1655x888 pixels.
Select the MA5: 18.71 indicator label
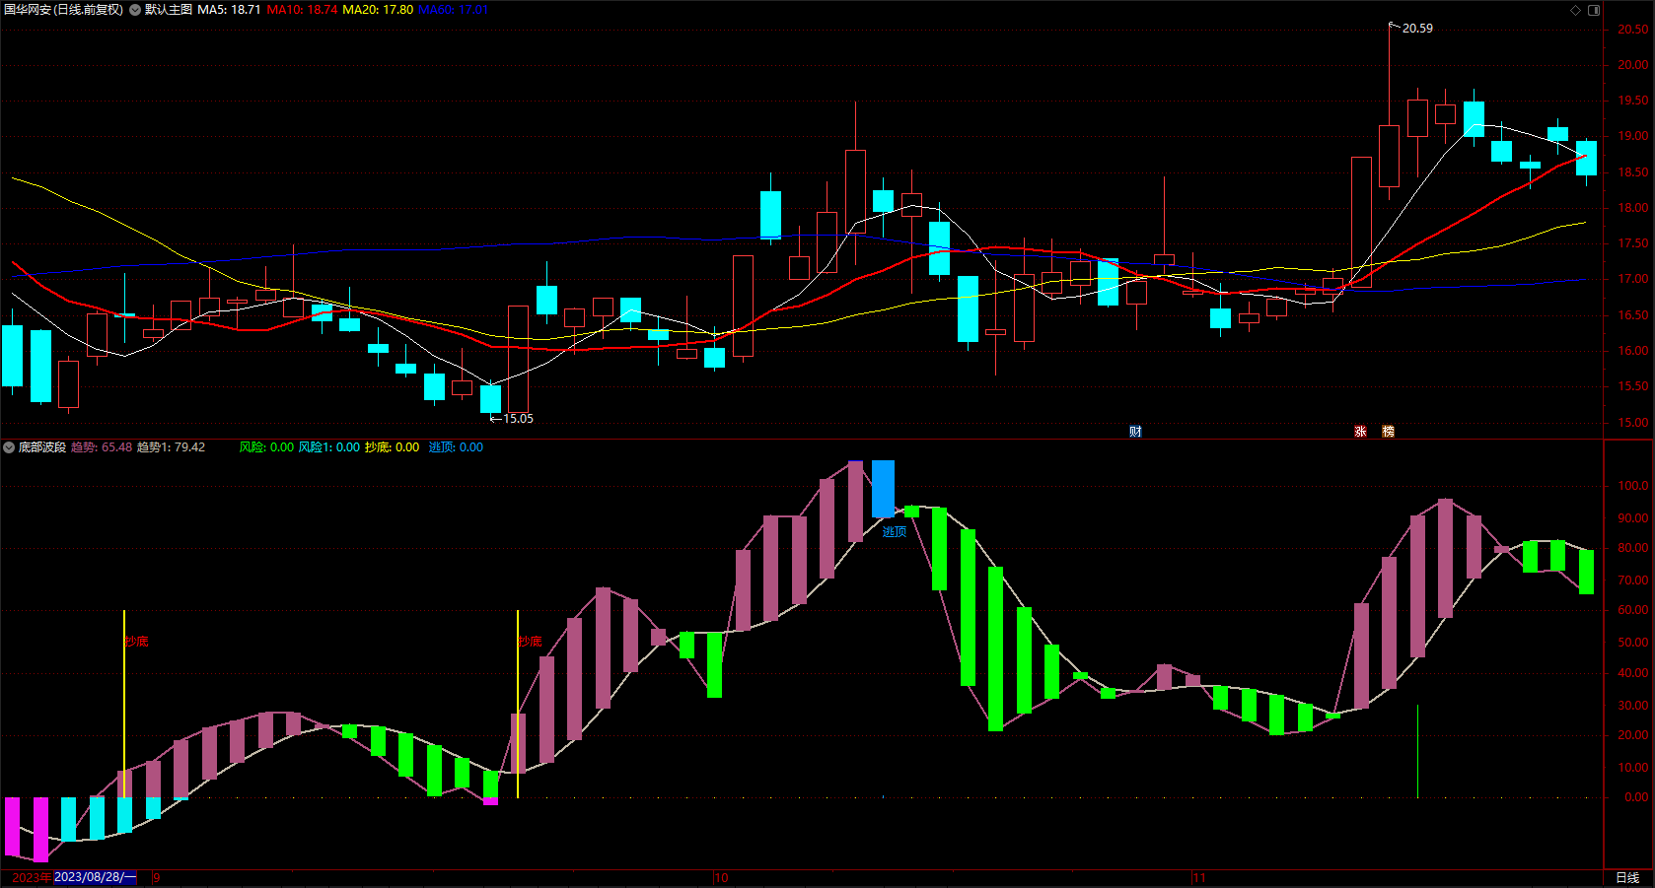click(229, 10)
